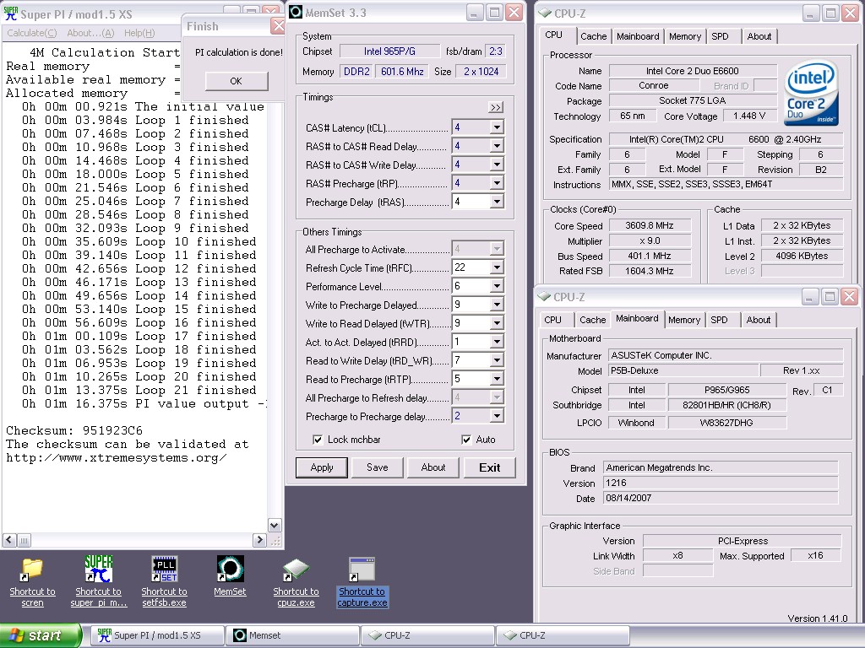Open the CAS# Latency (tCL) dropdown
Screen dimensions: 865x648
point(497,127)
